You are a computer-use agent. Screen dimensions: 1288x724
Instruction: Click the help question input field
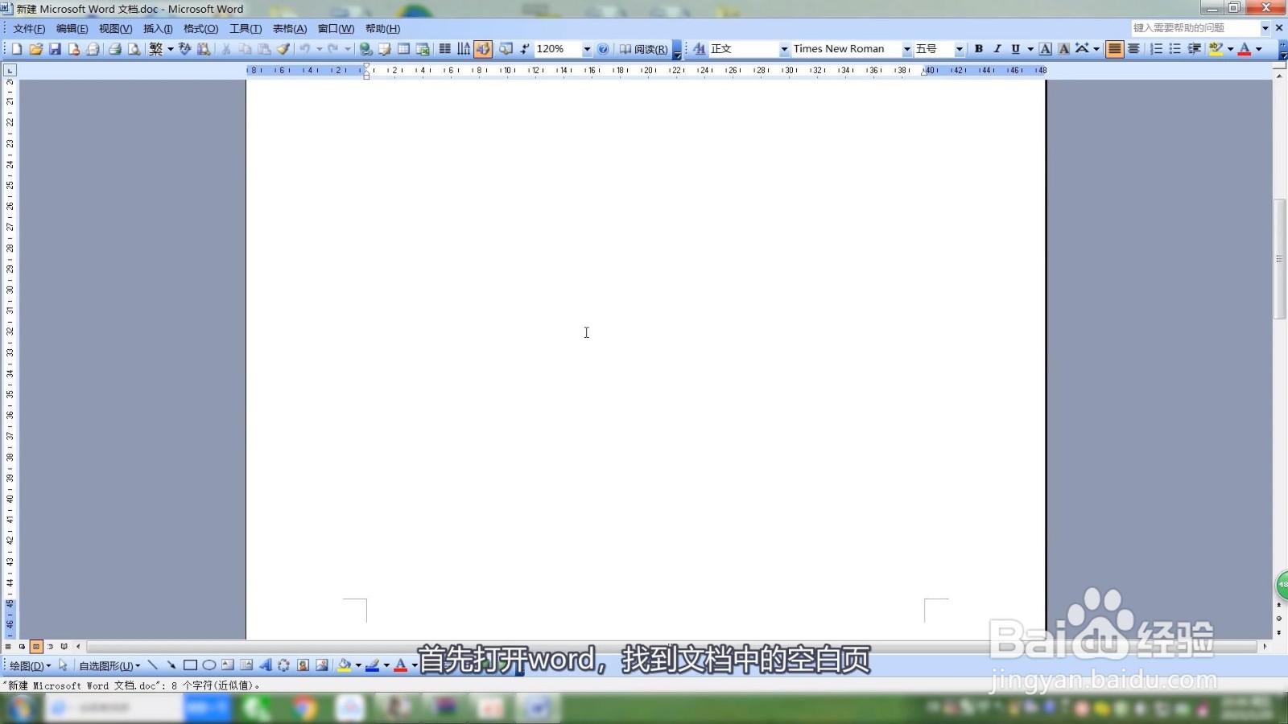[1195, 27]
